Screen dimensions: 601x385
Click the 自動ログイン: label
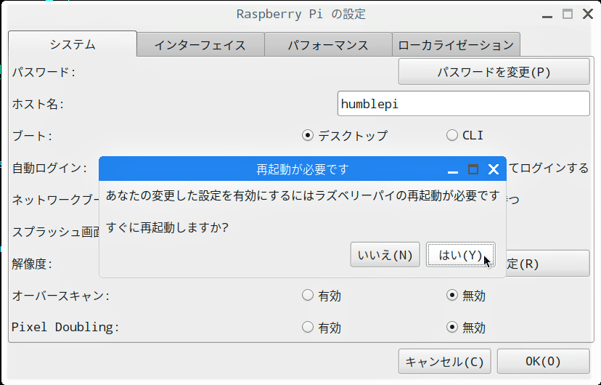tap(49, 168)
